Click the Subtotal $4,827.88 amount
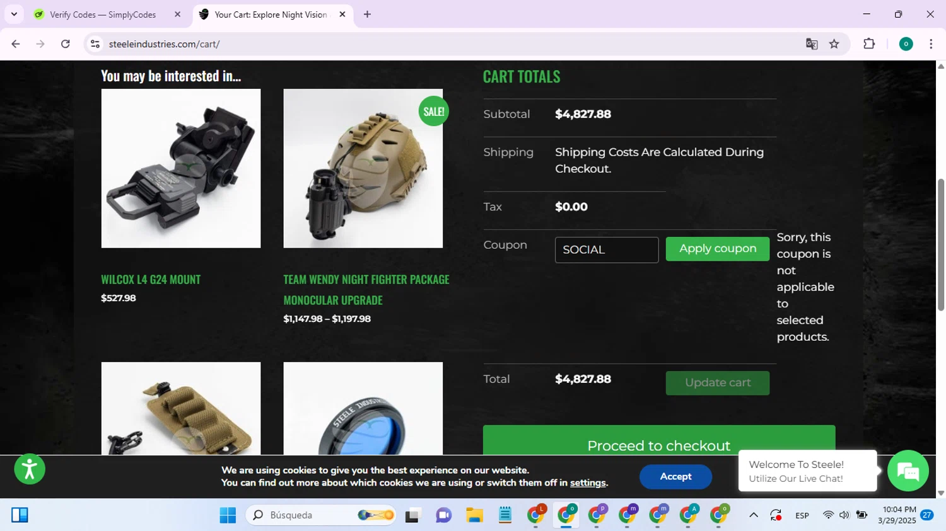 point(583,115)
